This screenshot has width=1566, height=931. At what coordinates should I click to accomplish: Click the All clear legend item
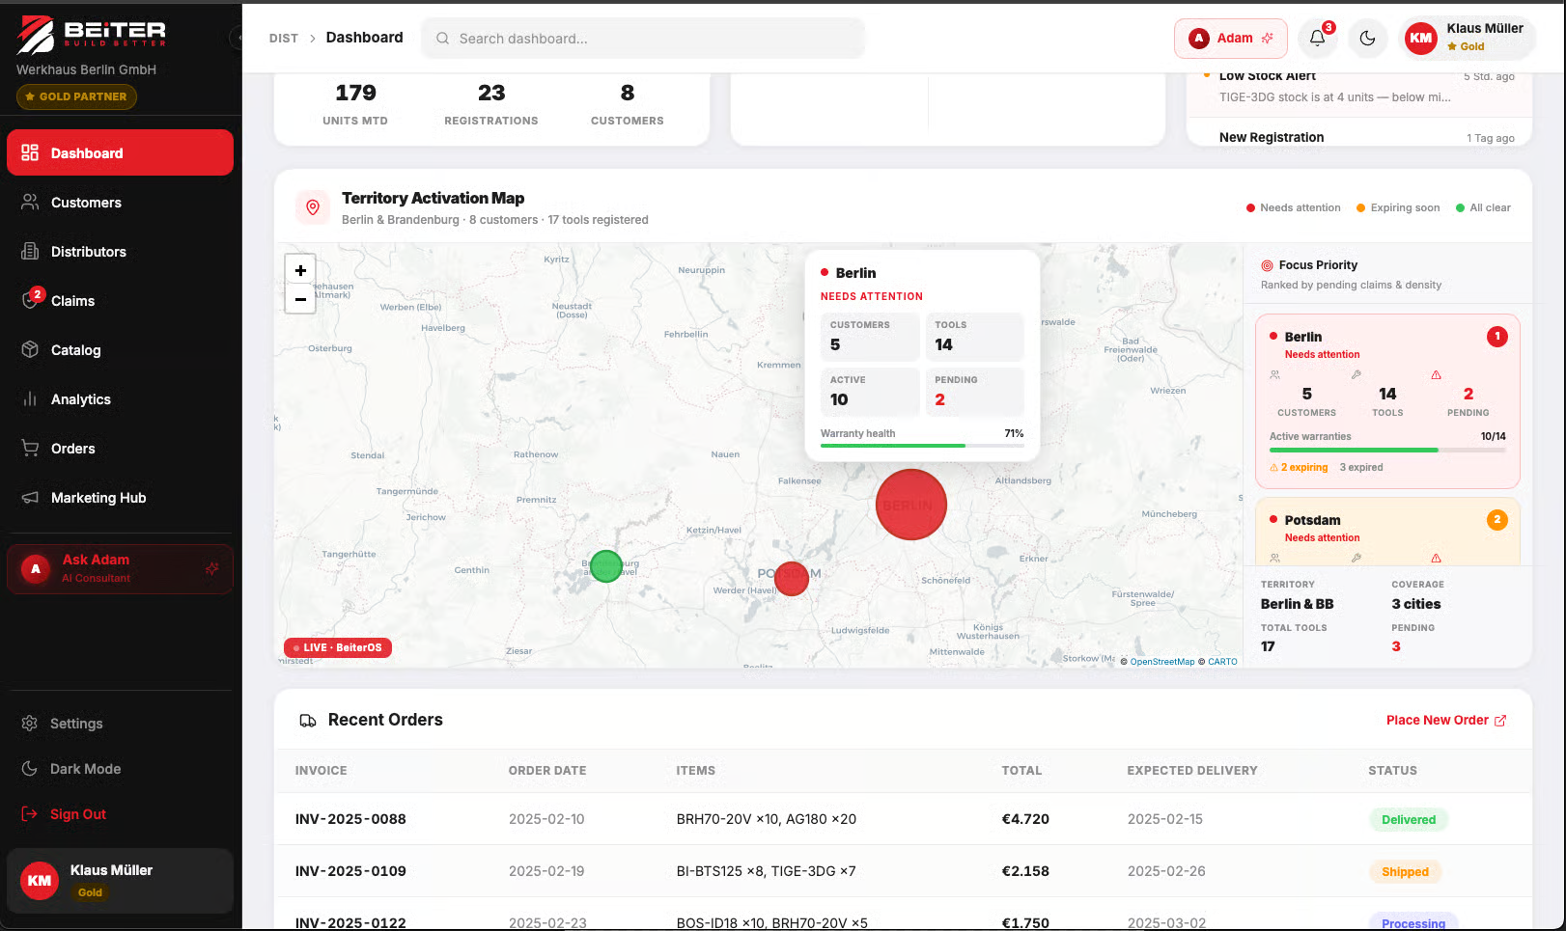pyautogui.click(x=1483, y=207)
